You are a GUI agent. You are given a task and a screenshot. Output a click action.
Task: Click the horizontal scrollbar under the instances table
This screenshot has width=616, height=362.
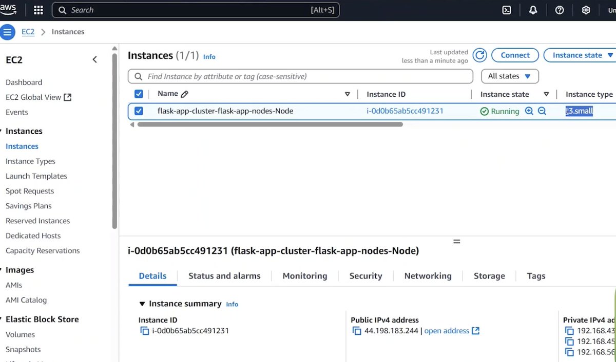click(x=270, y=124)
